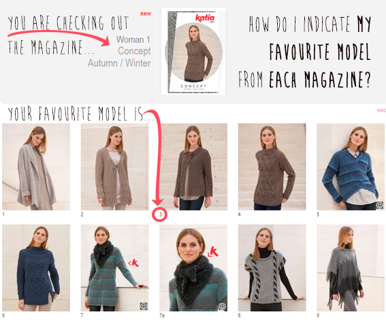Select model 6 navy blue sweater photo

point(36,268)
